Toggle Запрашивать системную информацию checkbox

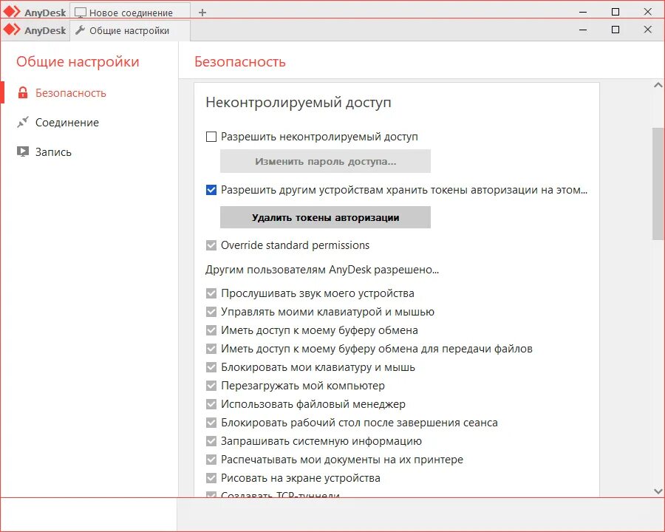tap(211, 441)
